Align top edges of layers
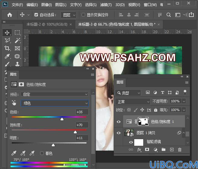The height and width of the screenshot is (169, 198). [x=160, y=15]
